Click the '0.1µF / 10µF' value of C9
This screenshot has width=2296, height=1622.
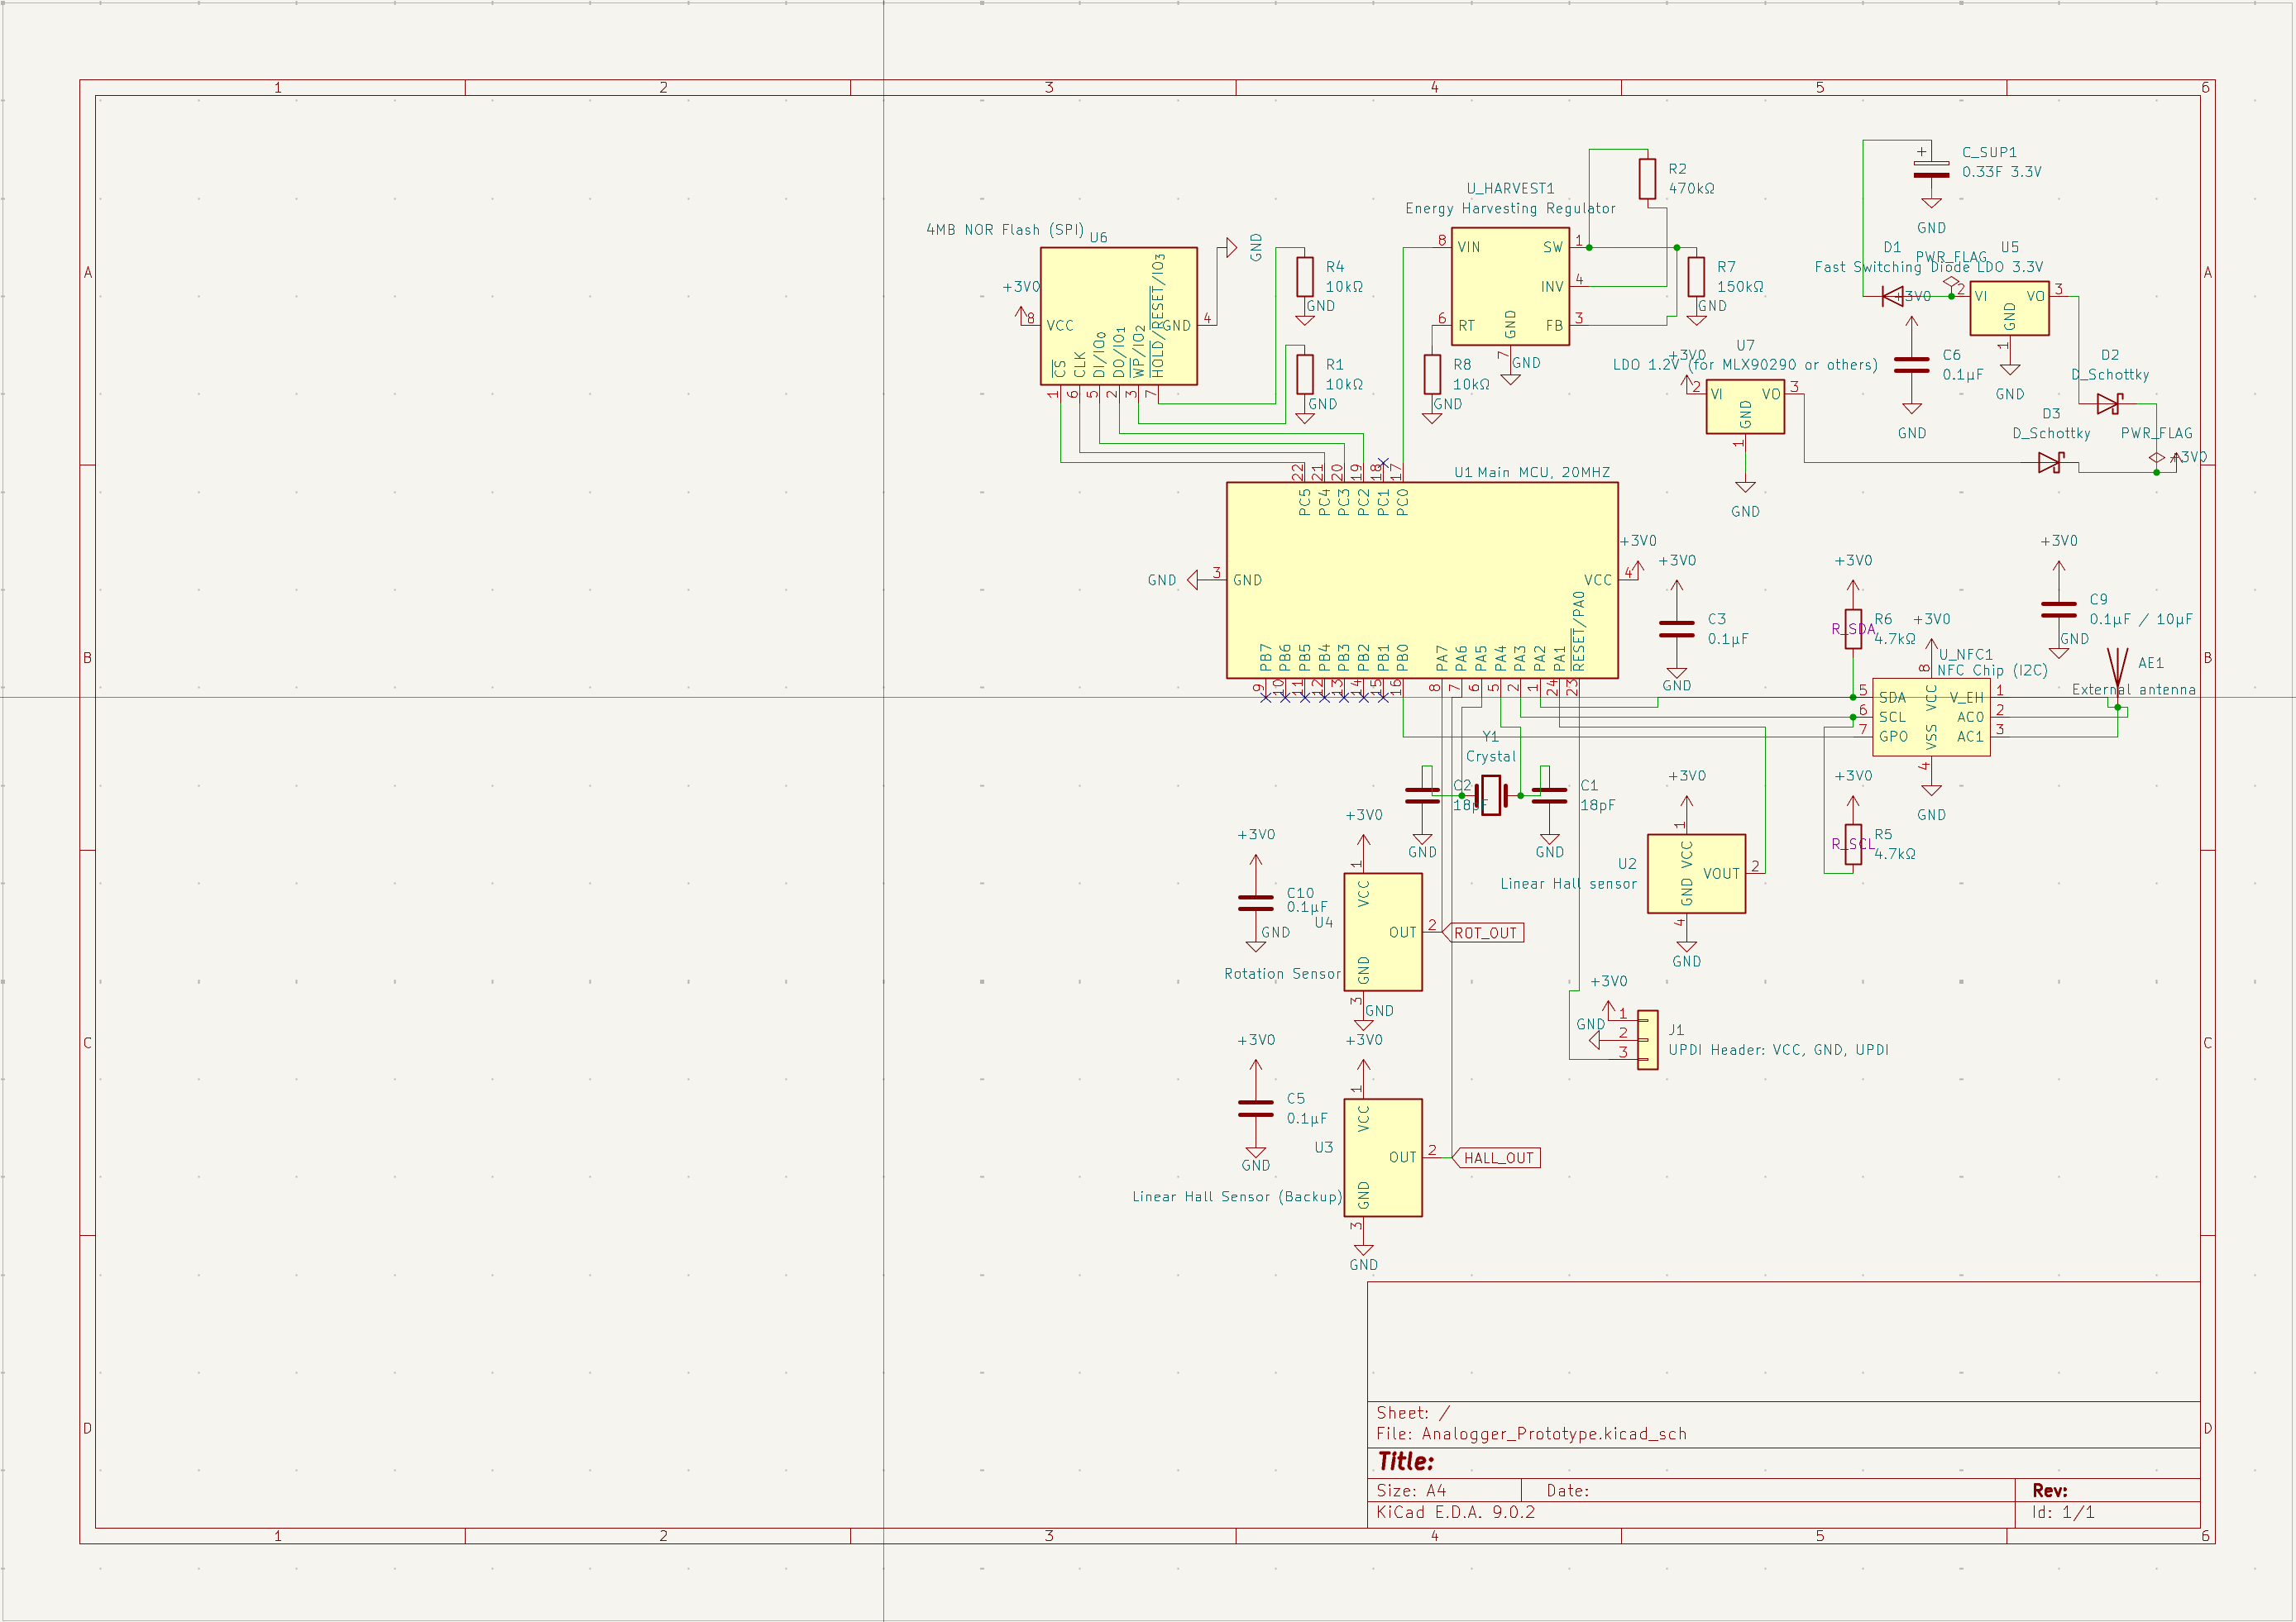[x=2140, y=620]
